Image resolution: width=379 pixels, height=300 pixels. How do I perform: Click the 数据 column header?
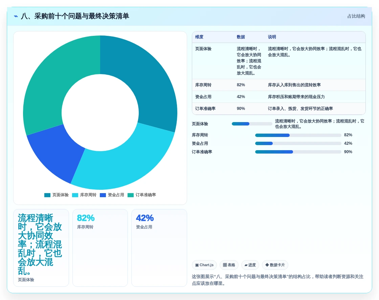241,37
